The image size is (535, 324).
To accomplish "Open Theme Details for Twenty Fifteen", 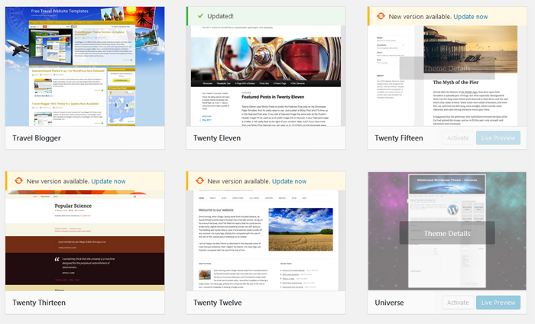I will (x=447, y=69).
